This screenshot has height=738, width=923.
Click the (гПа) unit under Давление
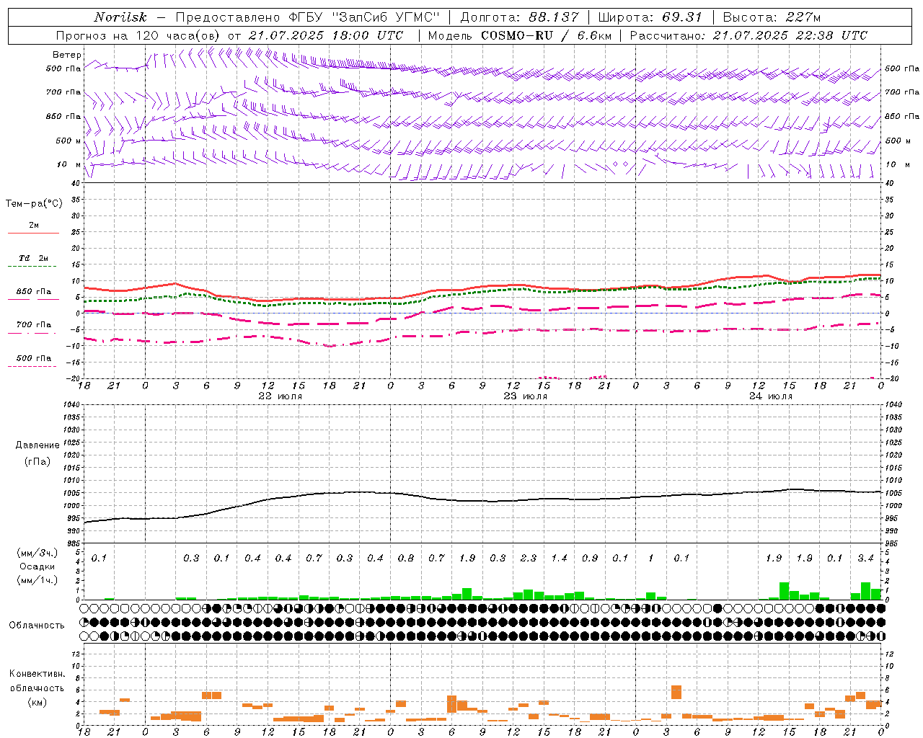pyautogui.click(x=37, y=461)
